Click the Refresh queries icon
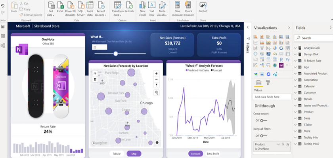Viewport: 333px width, 158px height. (x=129, y=6)
